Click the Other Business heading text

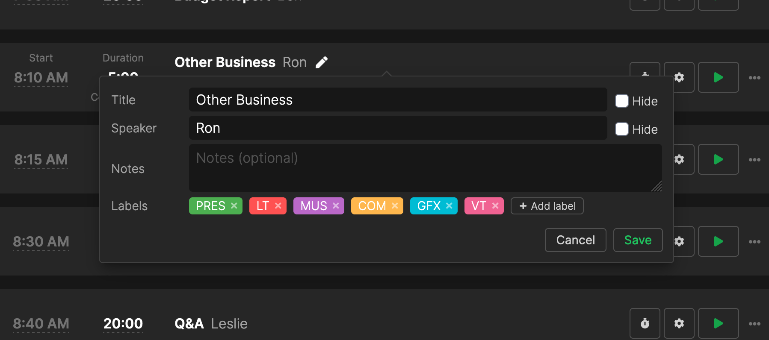[225, 62]
